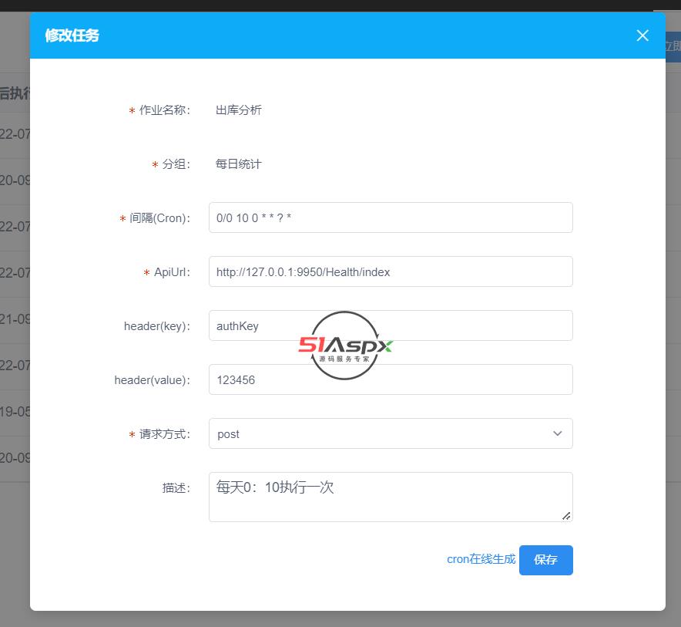Click the 51Aspx watermark logo
681x627 pixels.
coord(345,346)
